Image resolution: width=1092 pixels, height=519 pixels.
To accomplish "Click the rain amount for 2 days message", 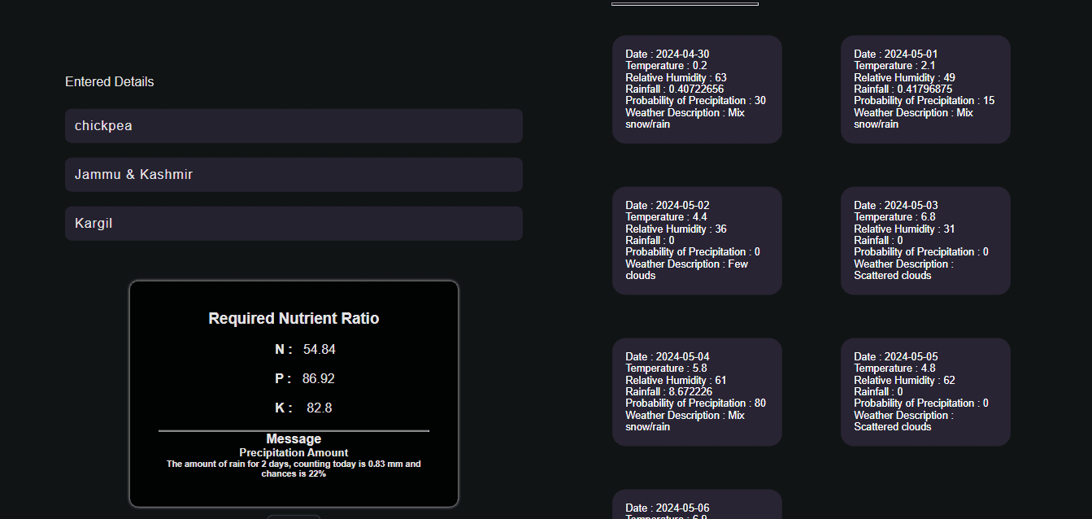I will tap(294, 469).
